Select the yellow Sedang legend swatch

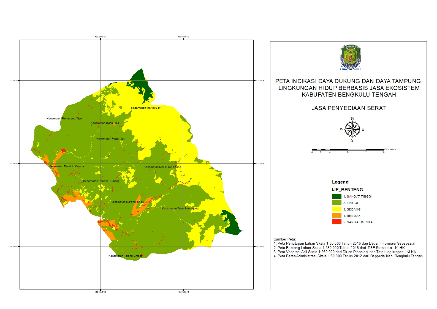(x=336, y=209)
